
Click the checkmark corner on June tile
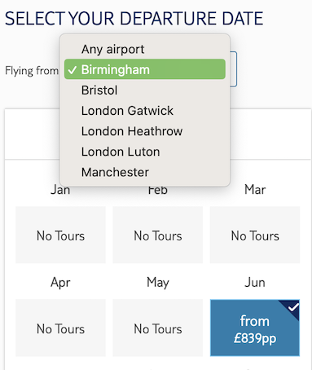292,307
